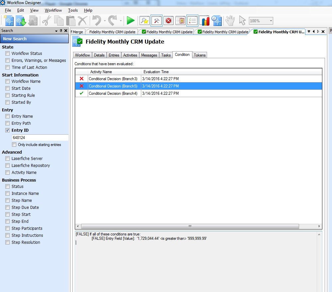Screen dimensions: 332x292
Task: Open the zoom level 100% dropdown
Action: pos(271,21)
